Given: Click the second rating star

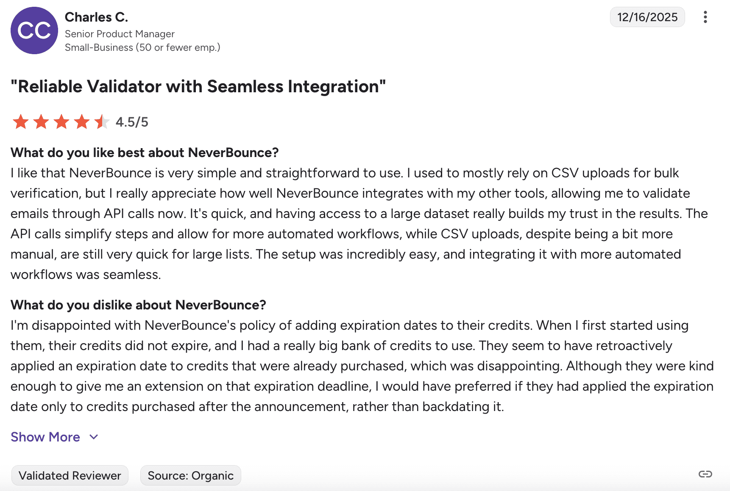Looking at the screenshot, I should tap(41, 122).
